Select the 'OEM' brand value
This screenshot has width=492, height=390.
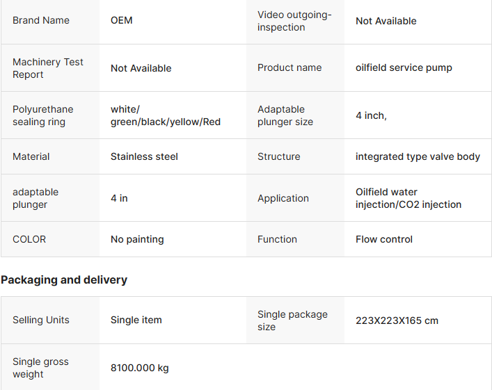[121, 20]
